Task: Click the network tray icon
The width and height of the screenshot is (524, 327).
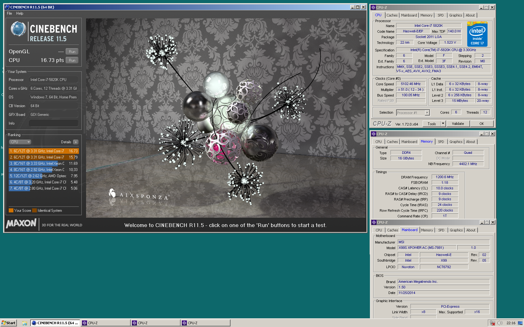Action: click(492, 323)
